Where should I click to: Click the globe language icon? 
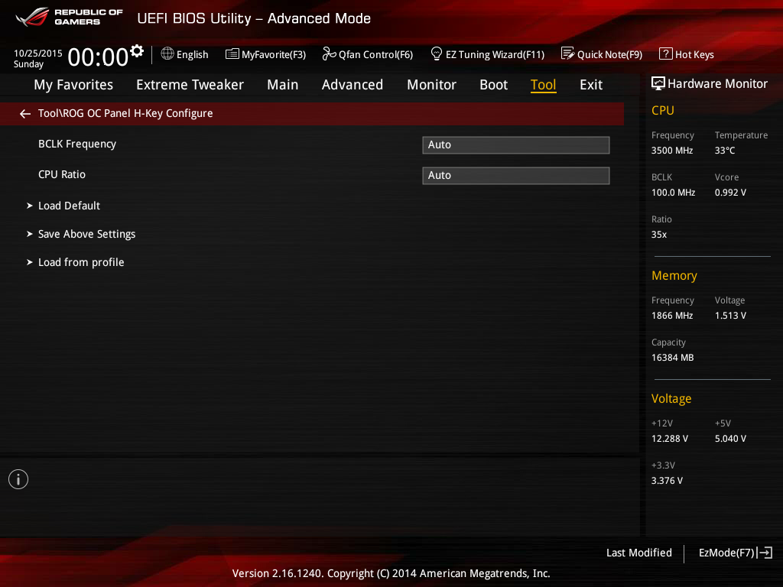point(167,54)
